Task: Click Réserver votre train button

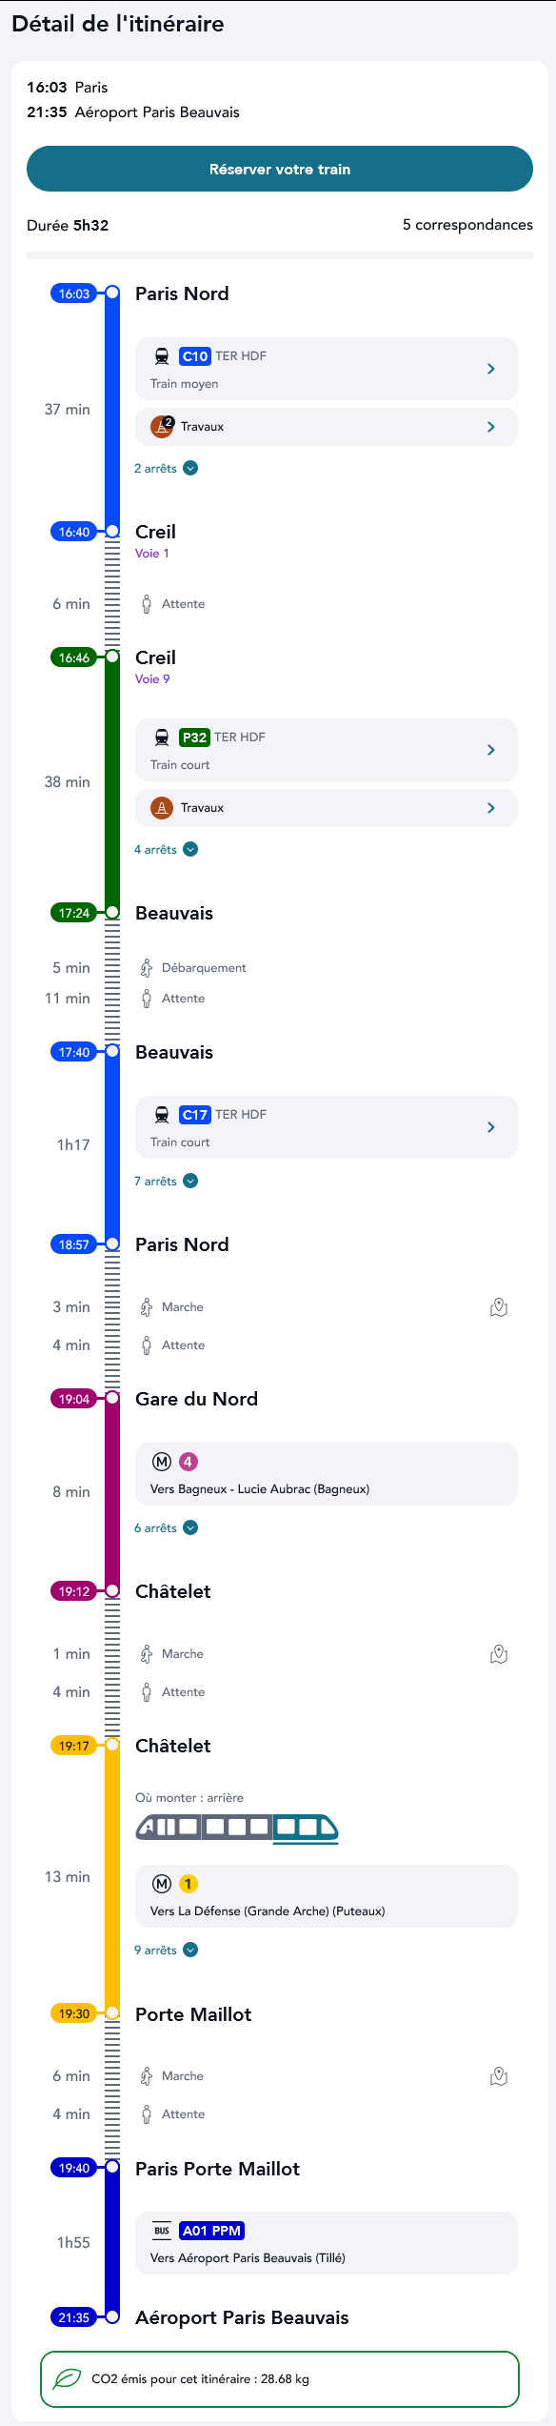Action: [280, 169]
